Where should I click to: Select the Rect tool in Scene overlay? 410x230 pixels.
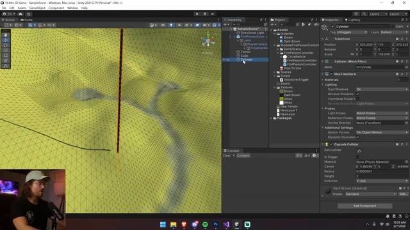pos(6,56)
